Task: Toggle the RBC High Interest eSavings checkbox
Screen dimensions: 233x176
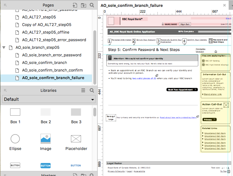Action: (203, 65)
